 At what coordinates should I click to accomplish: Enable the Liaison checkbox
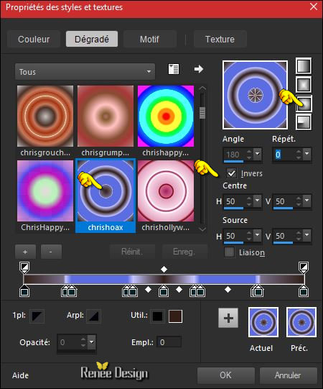tap(229, 252)
